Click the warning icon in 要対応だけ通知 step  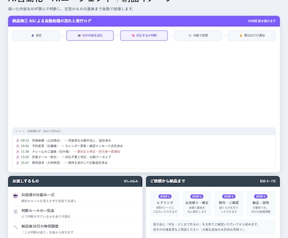pyautogui.click(x=241, y=36)
